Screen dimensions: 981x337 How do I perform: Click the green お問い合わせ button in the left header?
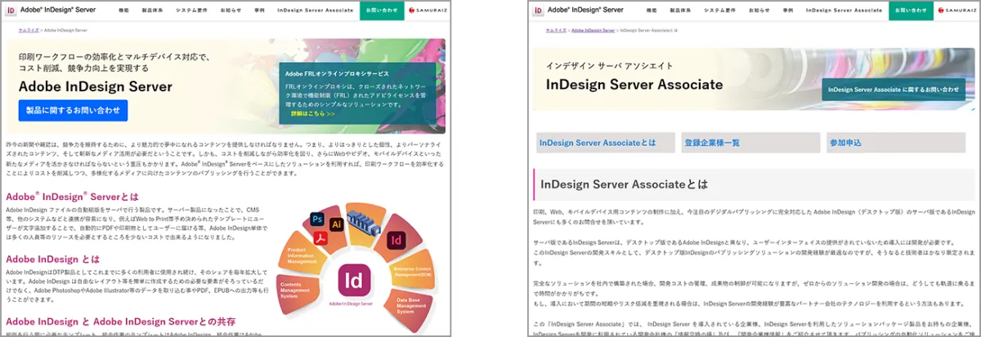[x=380, y=11]
